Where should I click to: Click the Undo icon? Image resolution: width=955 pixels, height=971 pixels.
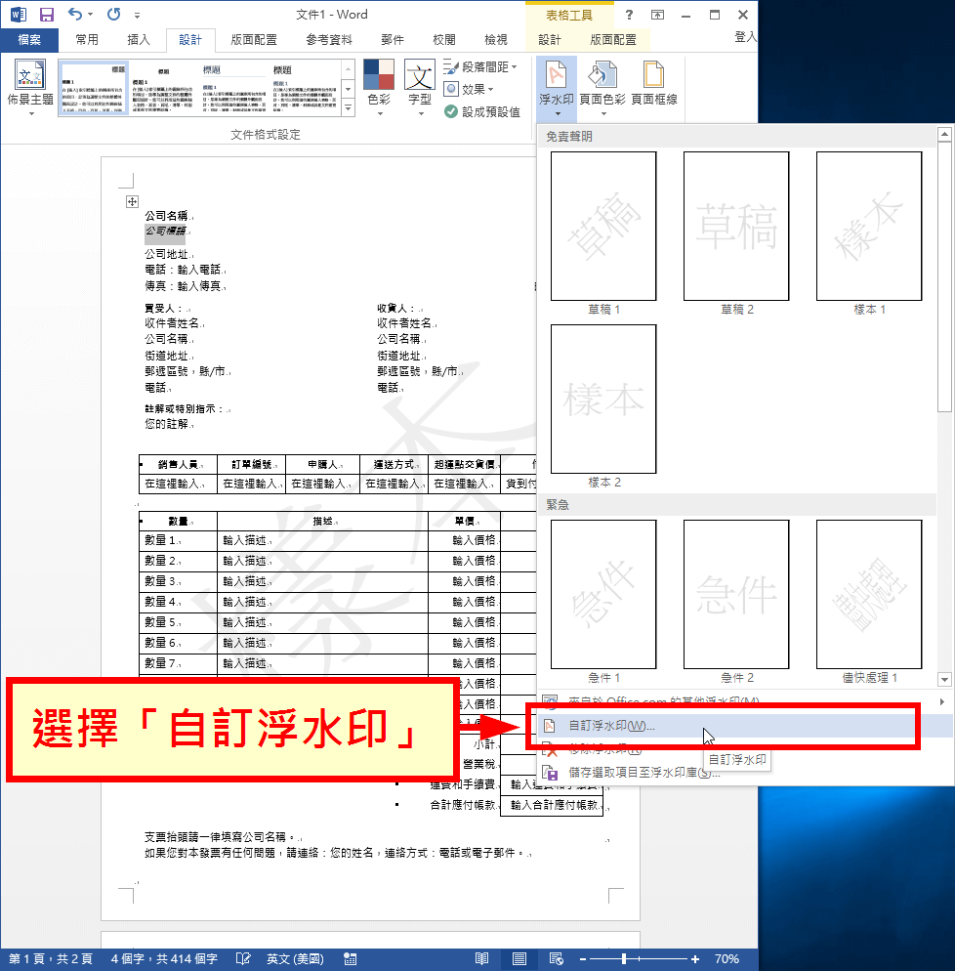click(70, 14)
